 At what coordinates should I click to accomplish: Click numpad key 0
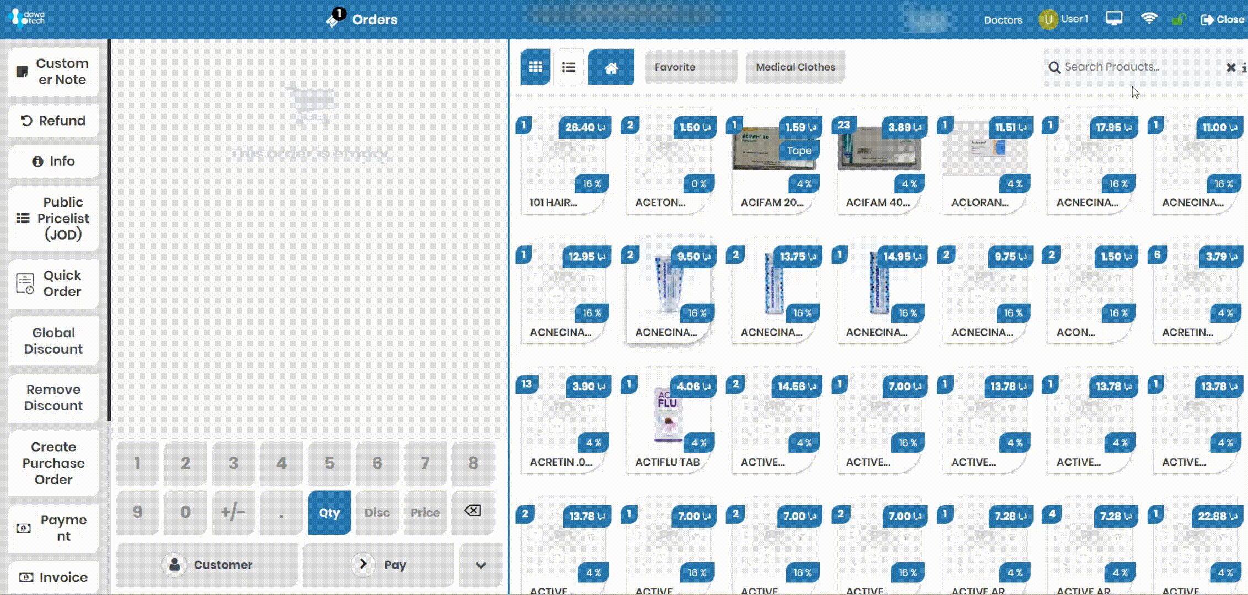tap(185, 512)
